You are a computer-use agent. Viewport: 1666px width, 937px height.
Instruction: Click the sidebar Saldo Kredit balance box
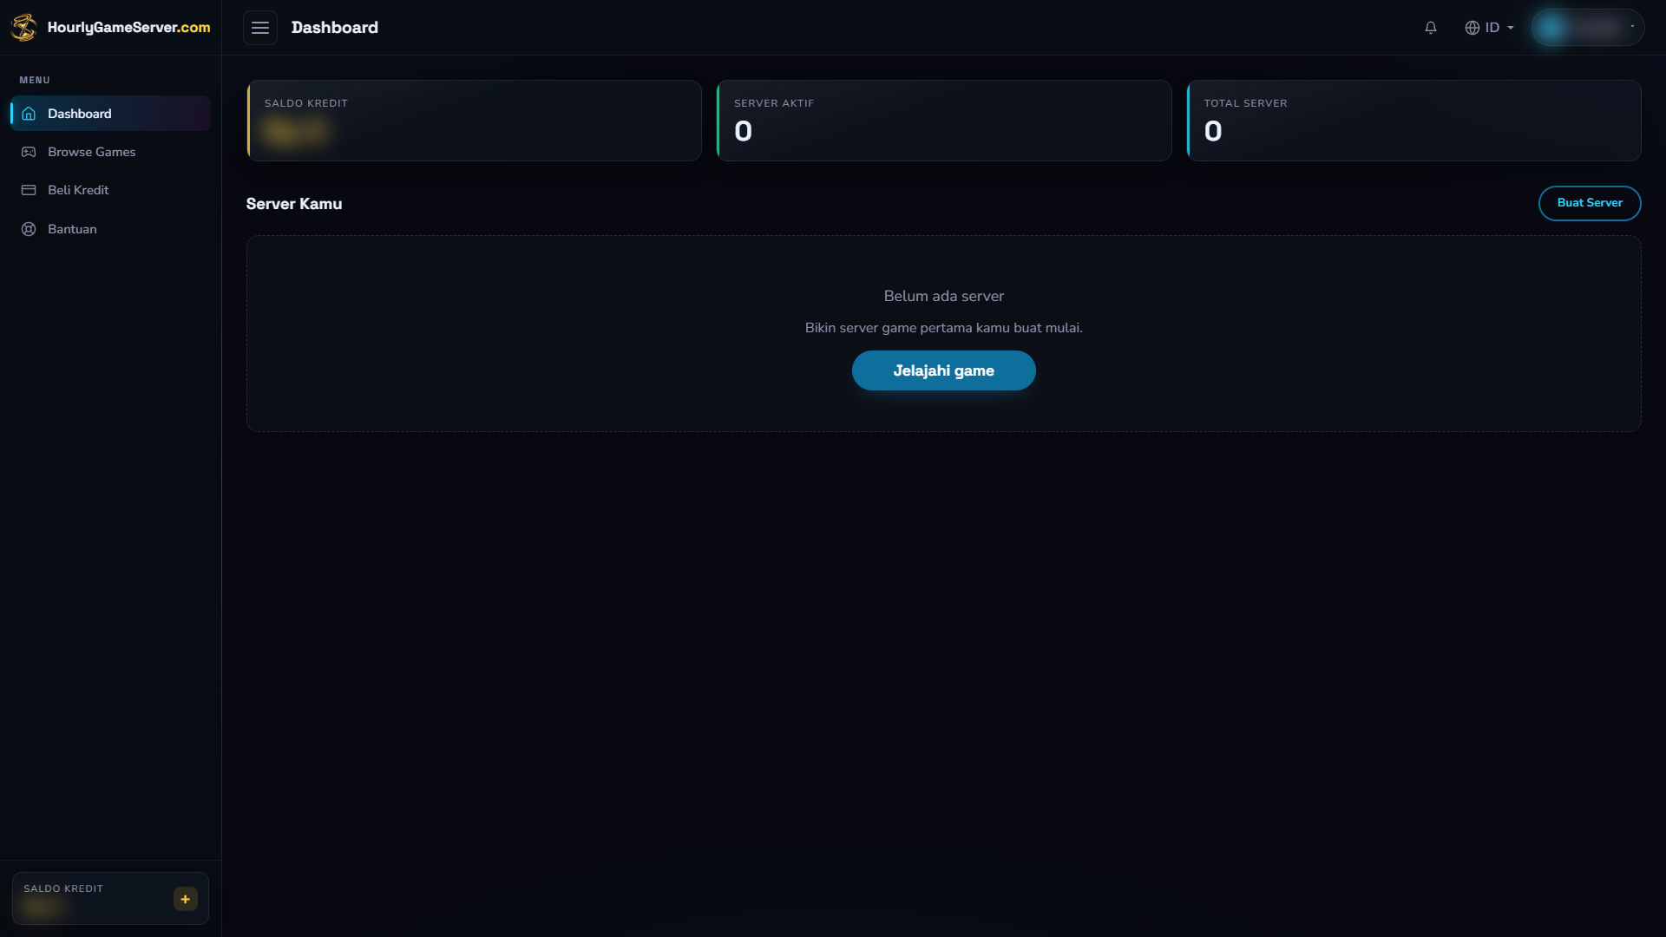(110, 898)
